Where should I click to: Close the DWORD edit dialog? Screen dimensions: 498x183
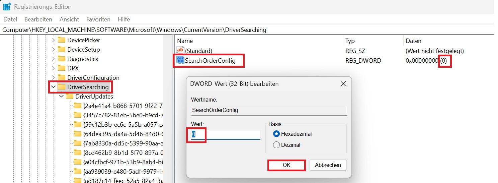pyautogui.click(x=343, y=84)
